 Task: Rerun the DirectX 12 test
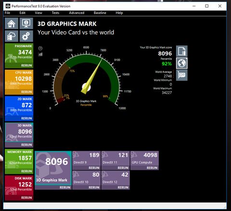coord(123,187)
